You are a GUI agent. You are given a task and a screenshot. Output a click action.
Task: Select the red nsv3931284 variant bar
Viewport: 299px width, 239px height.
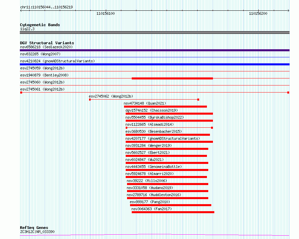[167, 149]
